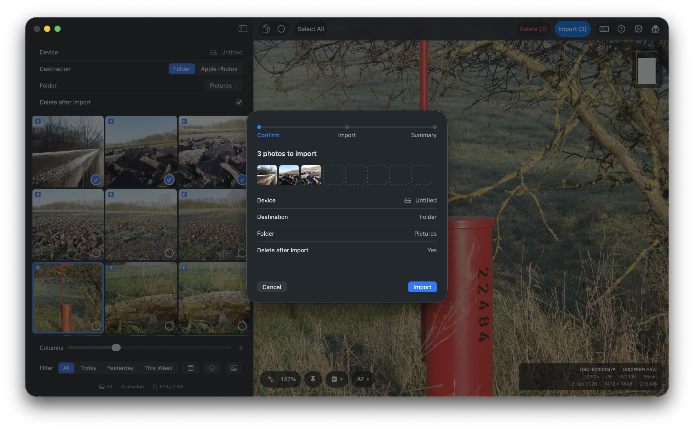Cancel the import confirmation dialog
Image resolution: width=694 pixels, height=430 pixels.
click(x=271, y=287)
